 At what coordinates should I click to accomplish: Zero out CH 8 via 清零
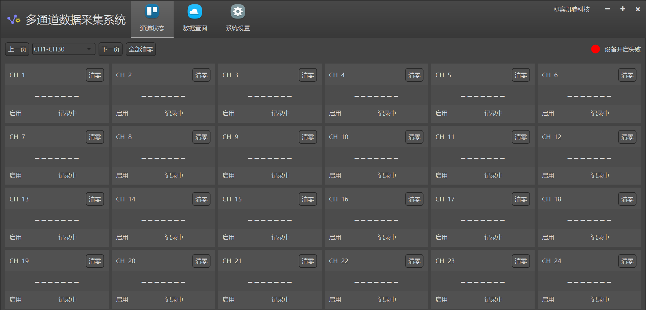pyautogui.click(x=201, y=137)
